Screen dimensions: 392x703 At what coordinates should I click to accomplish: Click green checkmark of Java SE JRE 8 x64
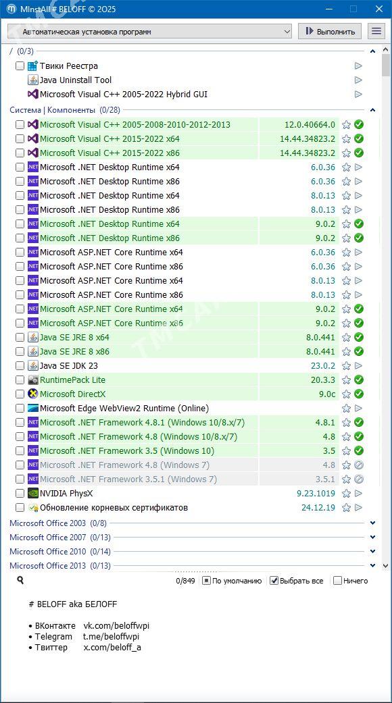358,337
